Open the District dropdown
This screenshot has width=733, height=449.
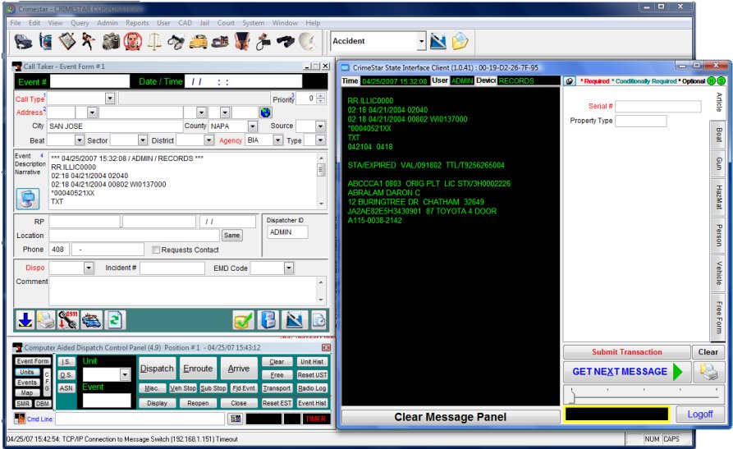click(209, 140)
